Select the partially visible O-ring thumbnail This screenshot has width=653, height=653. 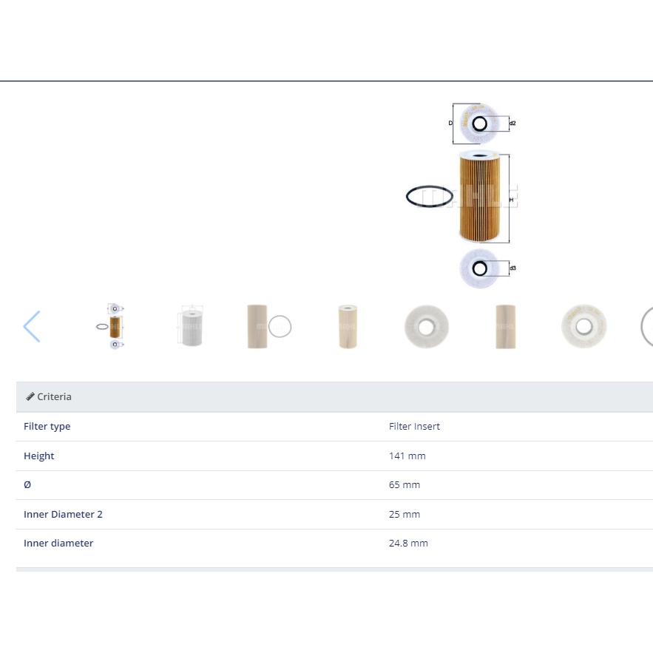coord(646,326)
